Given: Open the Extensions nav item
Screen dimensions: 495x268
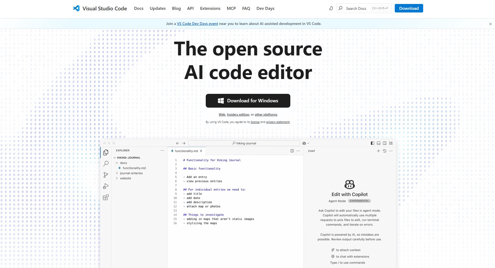Looking at the screenshot, I should tap(210, 8).
